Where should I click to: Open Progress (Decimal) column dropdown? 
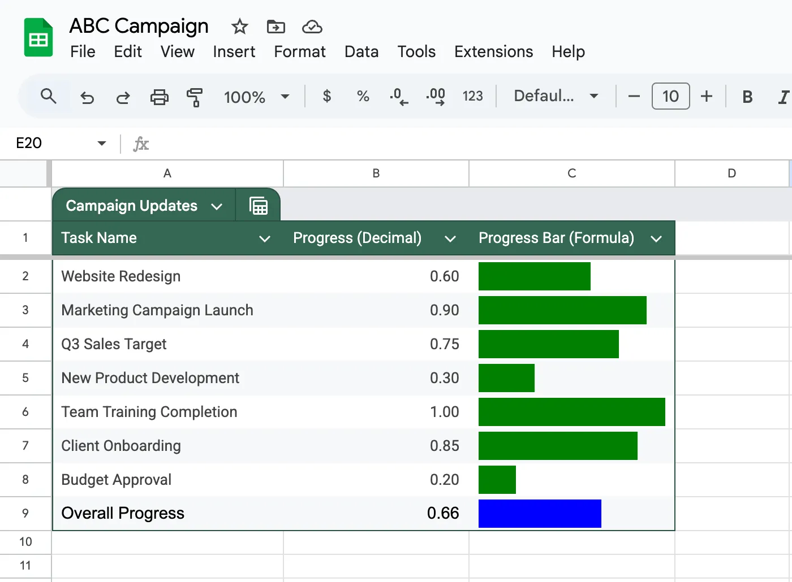pyautogui.click(x=450, y=238)
